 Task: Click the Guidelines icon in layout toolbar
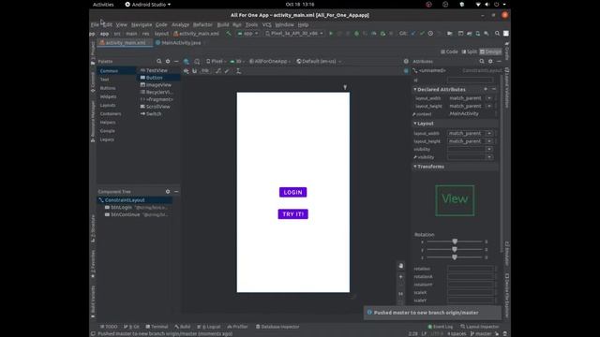[238, 71]
